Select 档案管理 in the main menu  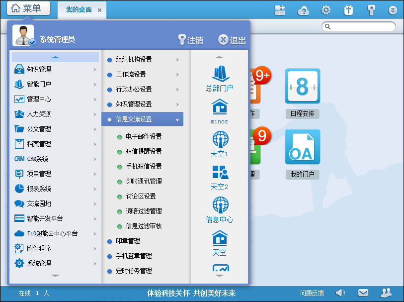coord(55,144)
